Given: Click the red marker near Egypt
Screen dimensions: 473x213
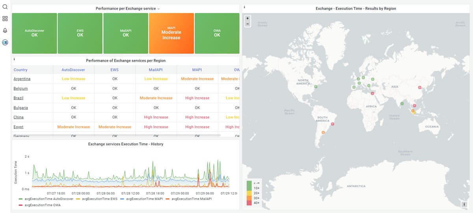Looking at the screenshot, I should 372,93.
